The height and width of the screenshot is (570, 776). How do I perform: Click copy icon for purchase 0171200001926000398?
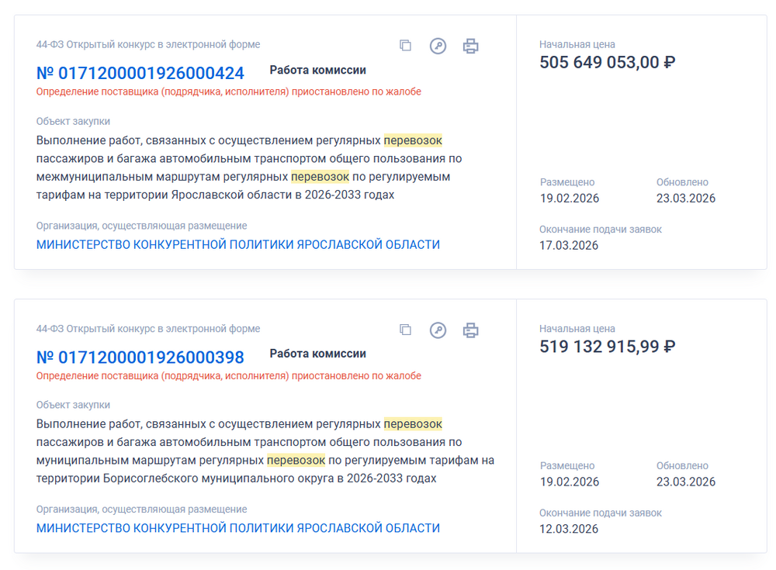(x=405, y=330)
